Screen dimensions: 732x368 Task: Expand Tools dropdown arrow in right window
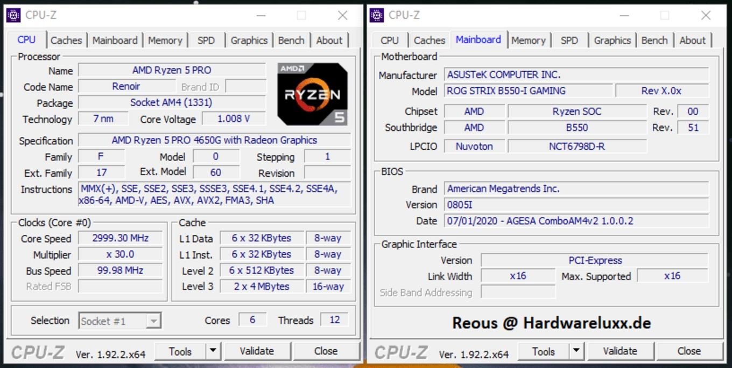[576, 351]
